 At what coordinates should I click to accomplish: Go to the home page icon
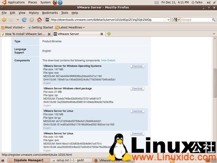coord(39,20)
